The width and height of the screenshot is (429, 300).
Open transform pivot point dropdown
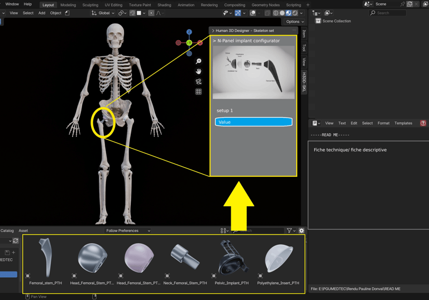point(122,13)
